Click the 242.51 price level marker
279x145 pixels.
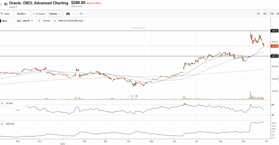click(x=274, y=56)
